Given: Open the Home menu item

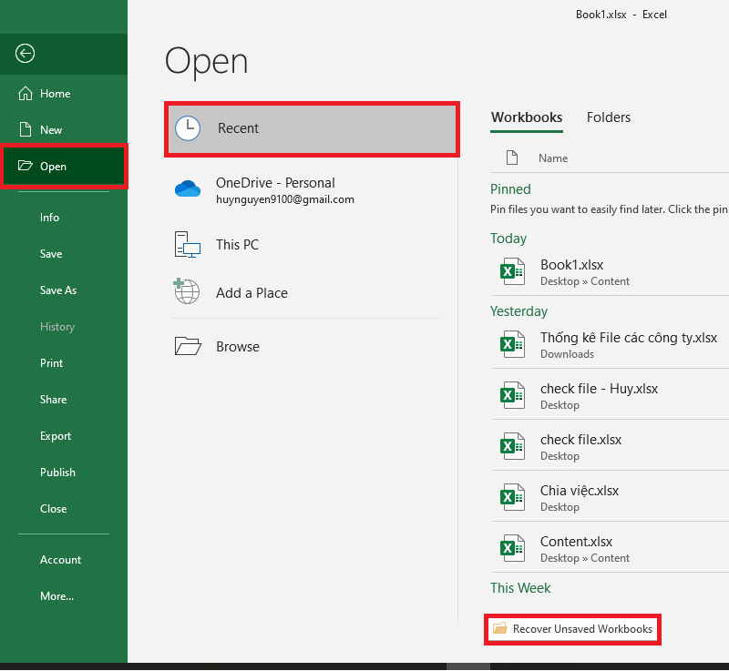Looking at the screenshot, I should (55, 94).
